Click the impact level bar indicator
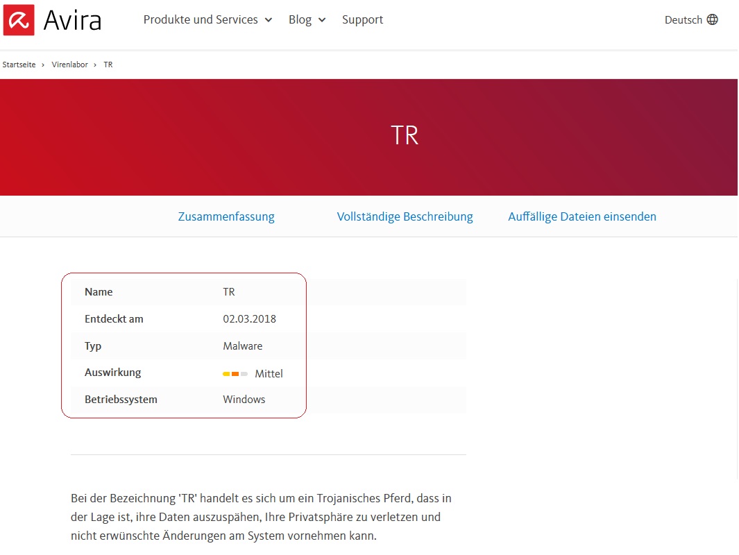739x555 pixels. pos(235,374)
